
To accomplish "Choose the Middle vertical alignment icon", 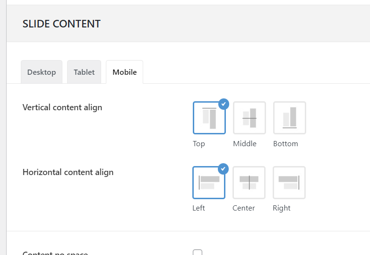I will pos(249,118).
